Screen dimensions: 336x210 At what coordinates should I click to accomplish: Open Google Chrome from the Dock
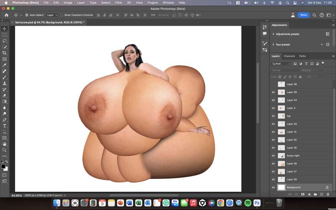tap(220, 203)
